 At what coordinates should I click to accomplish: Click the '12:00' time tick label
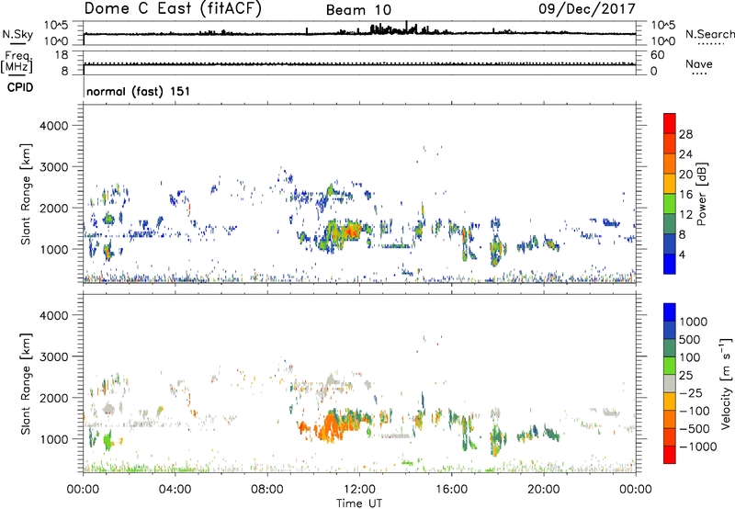coord(359,490)
